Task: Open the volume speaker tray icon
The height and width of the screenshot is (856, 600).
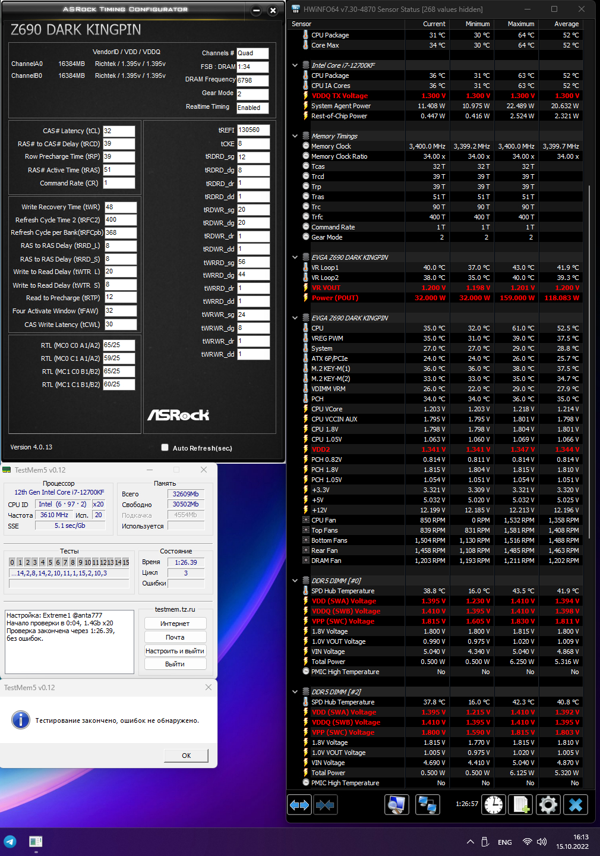Action: [x=541, y=842]
